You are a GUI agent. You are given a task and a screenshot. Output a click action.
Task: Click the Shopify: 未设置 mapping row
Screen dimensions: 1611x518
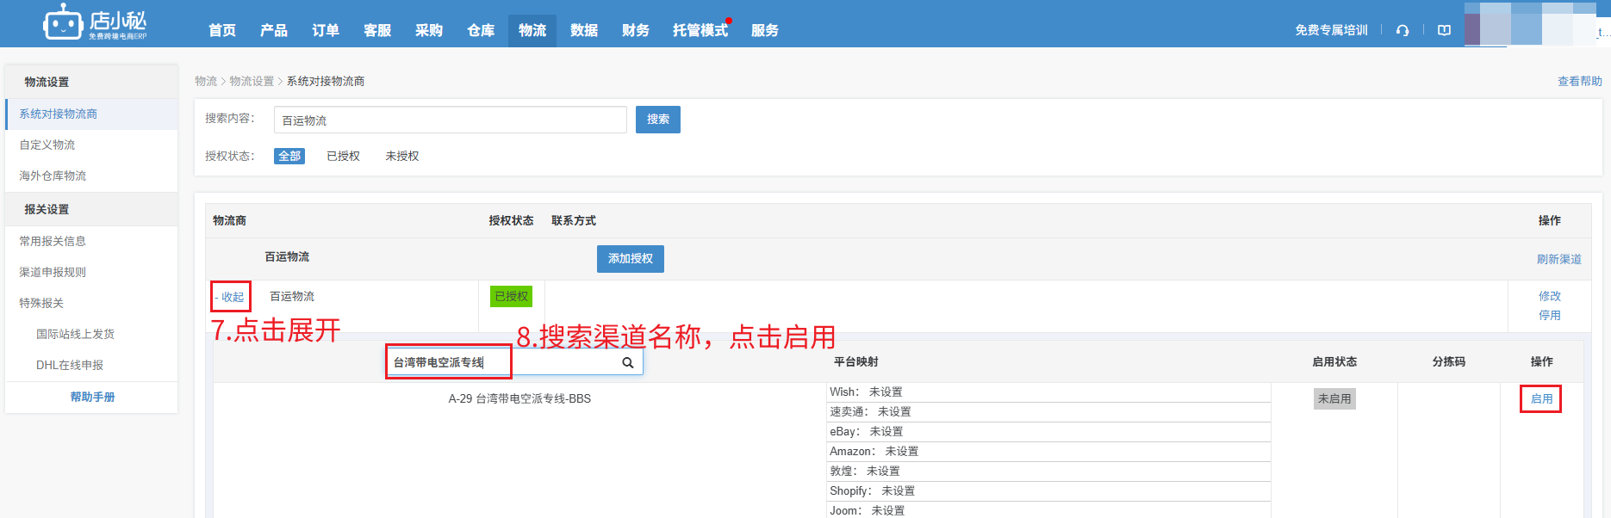[1048, 490]
